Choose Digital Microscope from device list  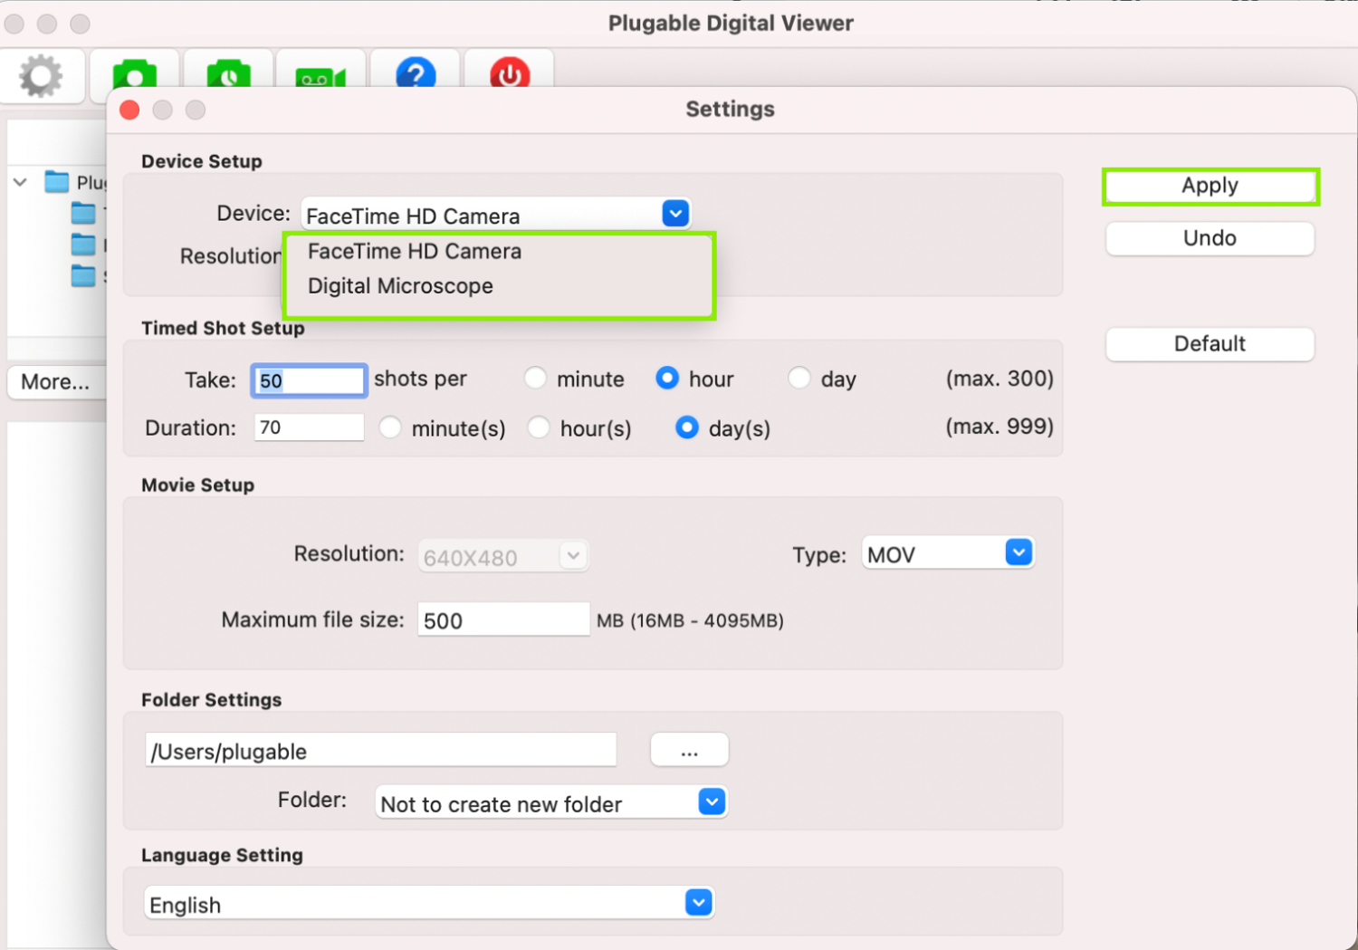click(x=400, y=286)
